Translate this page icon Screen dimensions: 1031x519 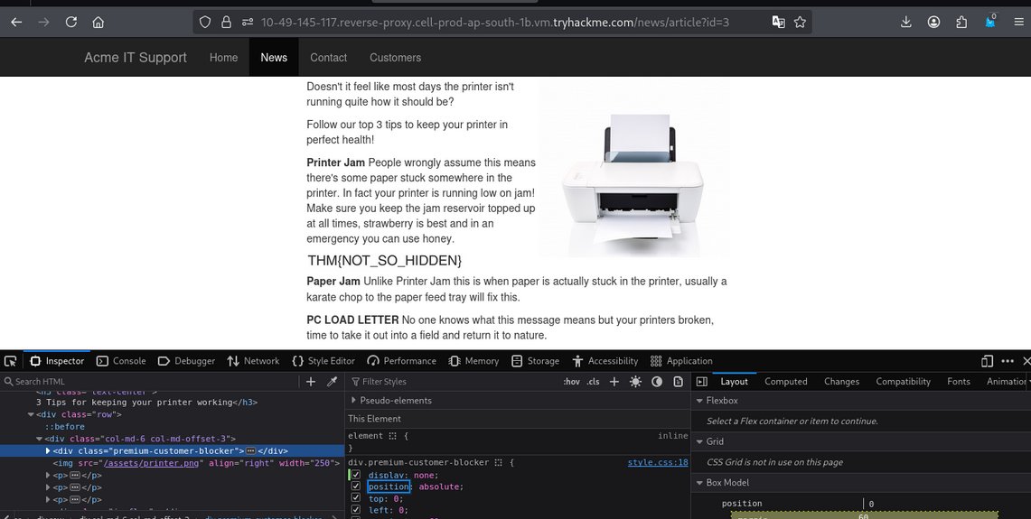[779, 23]
